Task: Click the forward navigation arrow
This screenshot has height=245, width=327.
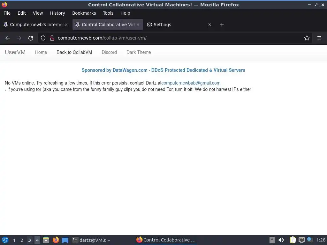Action: point(19,38)
